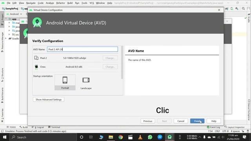251x141 pixels.
Task: Open Google Chrome from the taskbar
Action: (x=120, y=137)
